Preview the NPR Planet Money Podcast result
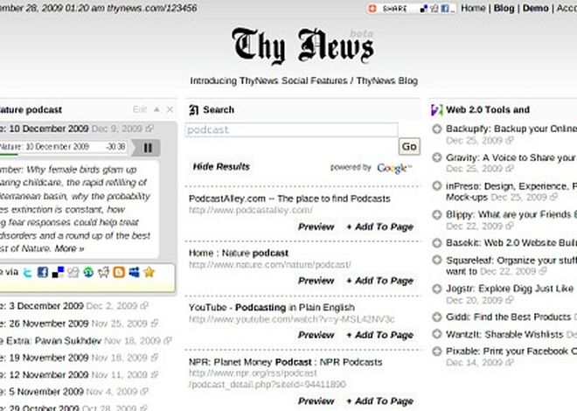The height and width of the screenshot is (411, 577). pyautogui.click(x=316, y=401)
